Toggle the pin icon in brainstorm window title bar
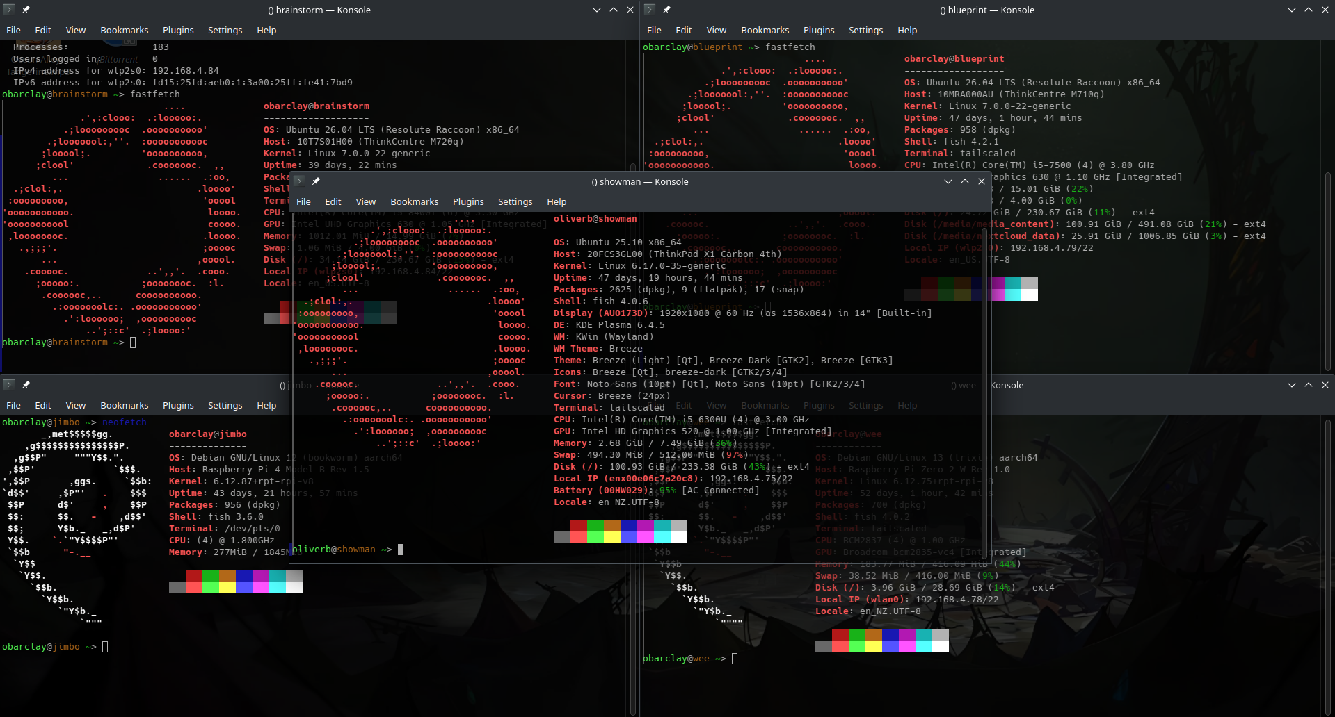The height and width of the screenshot is (717, 1335). pos(26,10)
